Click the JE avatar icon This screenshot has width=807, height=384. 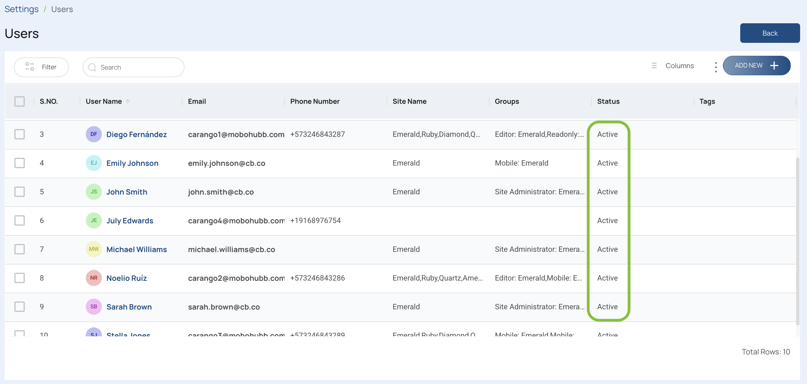point(94,221)
